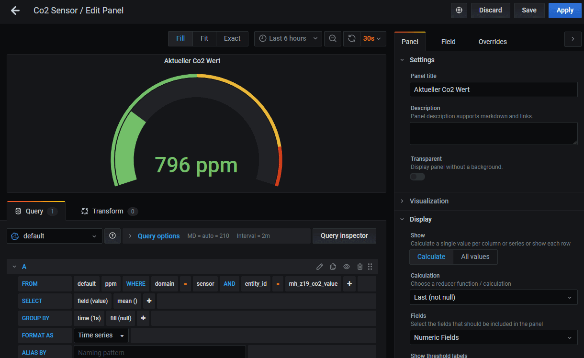Click the zoom out time range icon
This screenshot has height=358, width=584.
coord(333,39)
